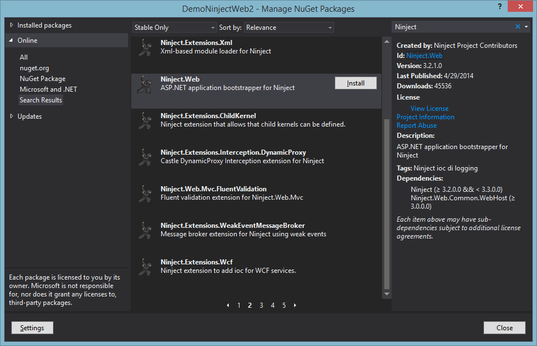Click the Report Abuse link
Viewport: 537px width, 346px height.
416,125
